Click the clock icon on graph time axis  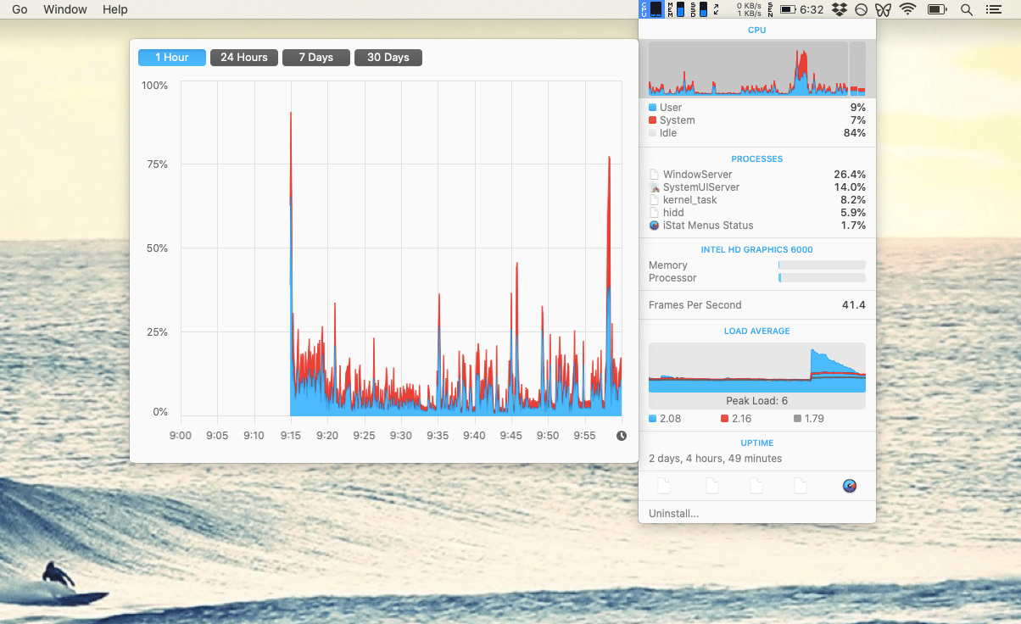point(622,436)
